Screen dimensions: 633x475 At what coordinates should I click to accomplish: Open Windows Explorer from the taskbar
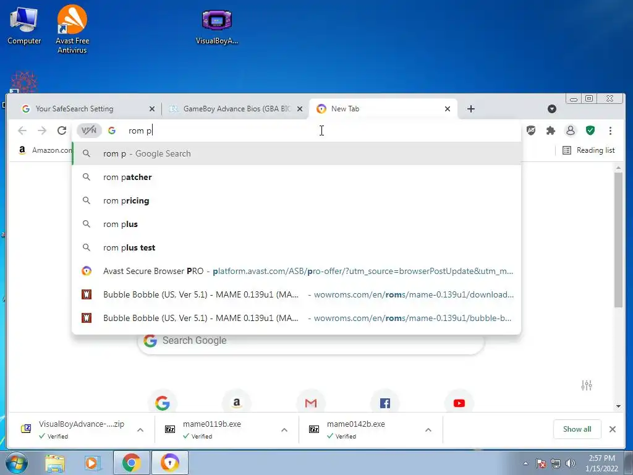point(55,463)
